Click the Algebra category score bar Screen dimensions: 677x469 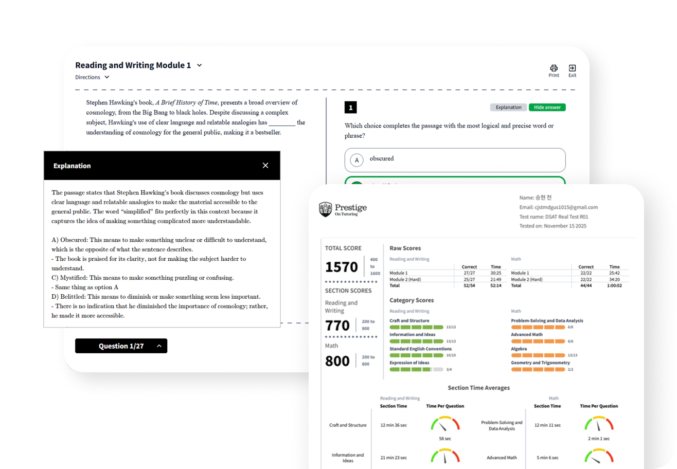pyautogui.click(x=538, y=355)
